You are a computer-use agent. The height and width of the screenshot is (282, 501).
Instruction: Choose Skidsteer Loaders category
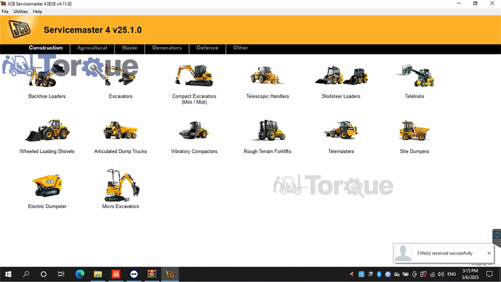pos(341,82)
